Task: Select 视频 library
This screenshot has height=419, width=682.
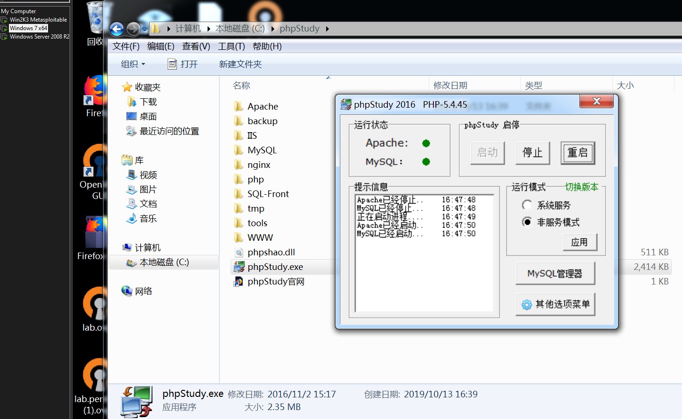Action: point(142,174)
